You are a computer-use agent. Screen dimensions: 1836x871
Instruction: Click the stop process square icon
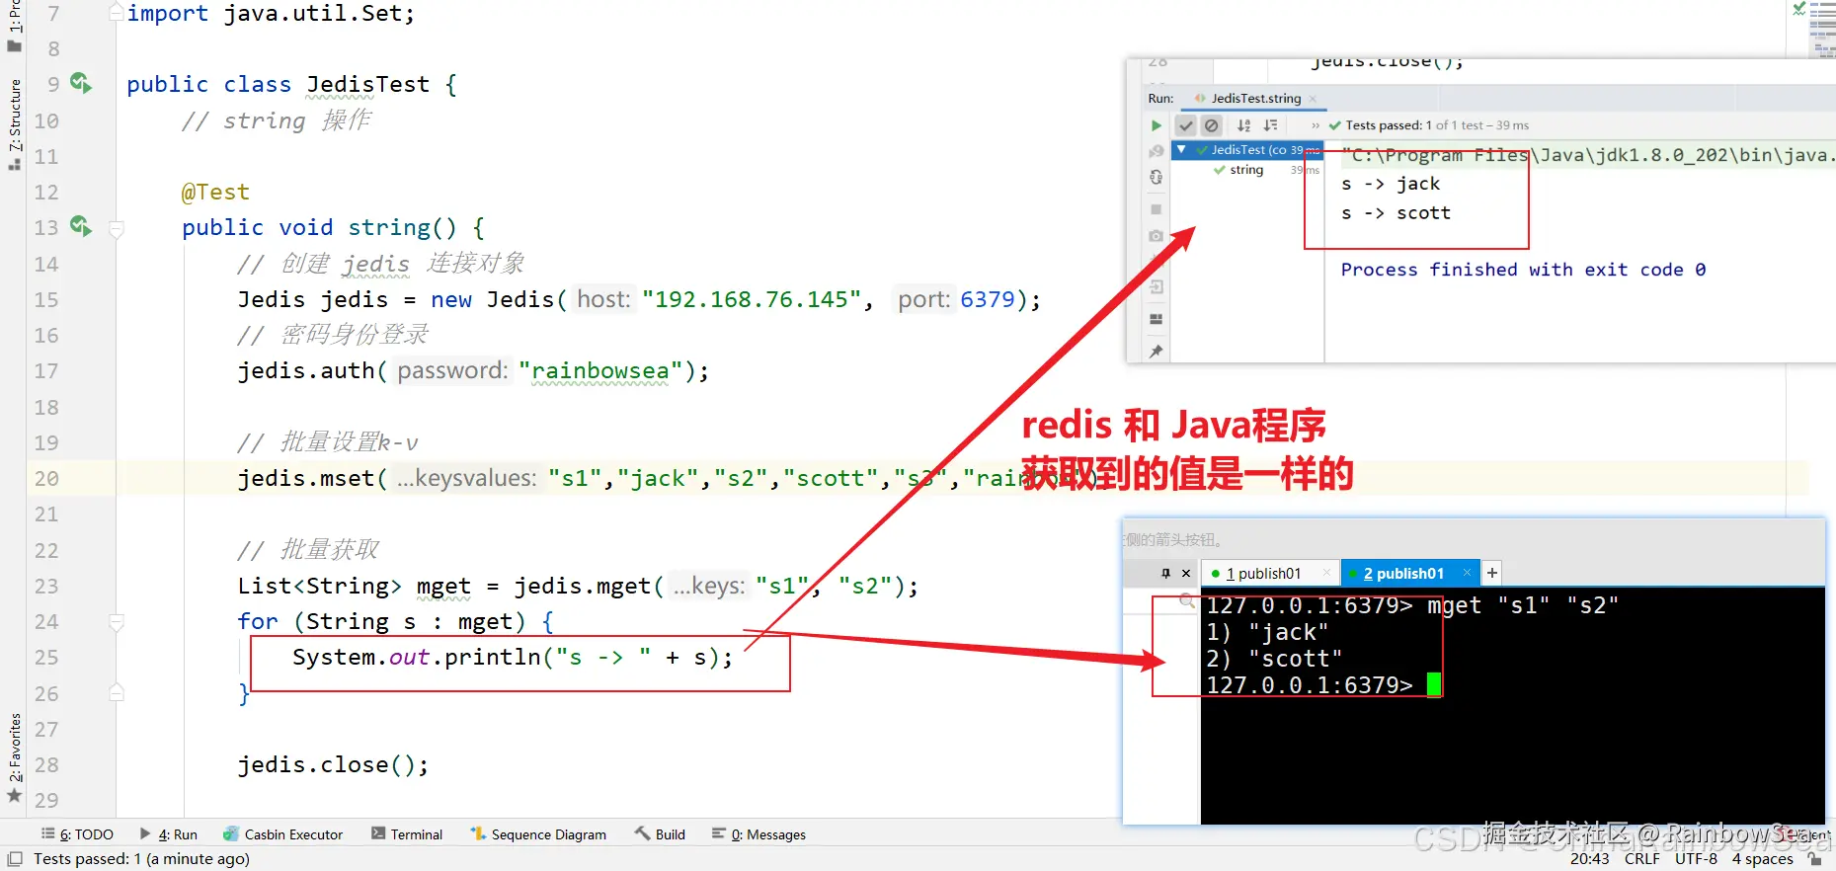(1157, 209)
